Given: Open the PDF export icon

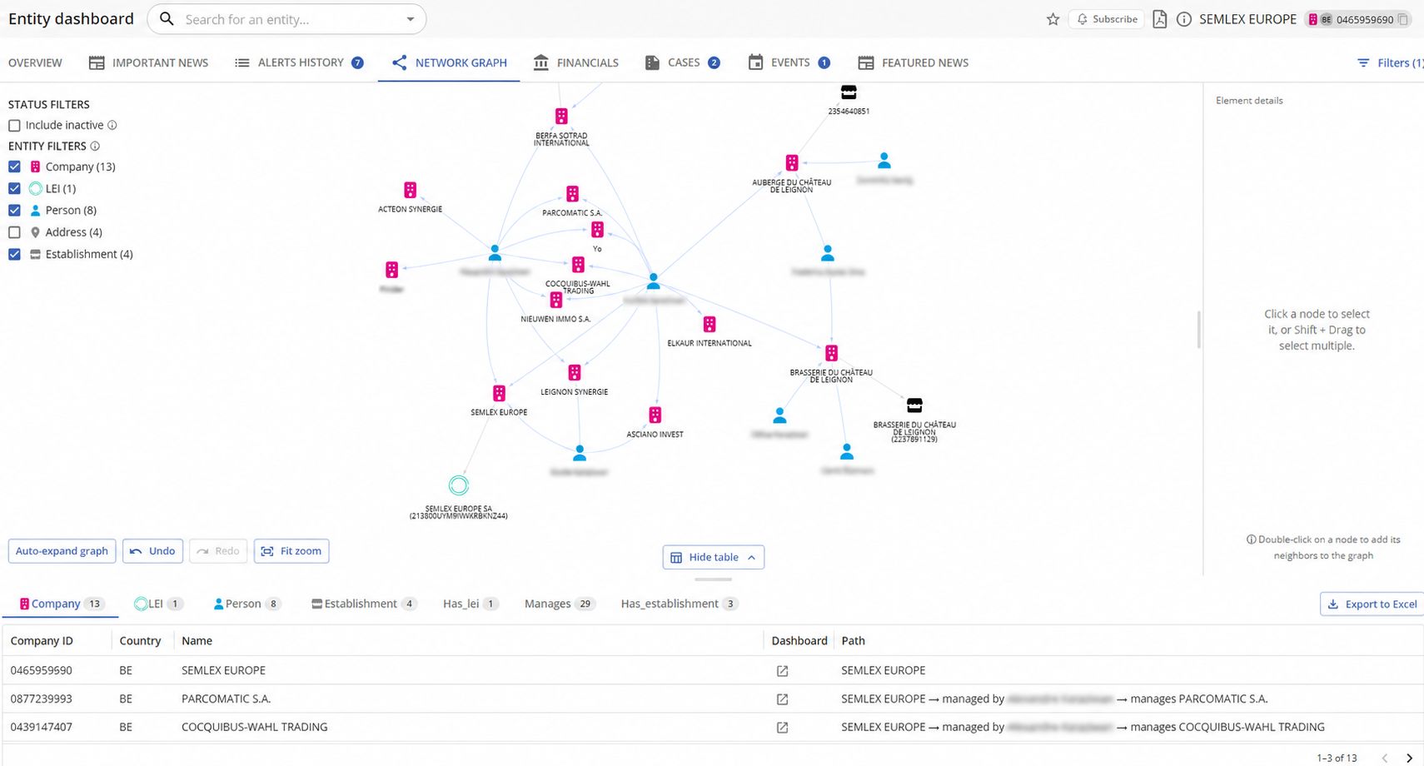Looking at the screenshot, I should (x=1159, y=19).
